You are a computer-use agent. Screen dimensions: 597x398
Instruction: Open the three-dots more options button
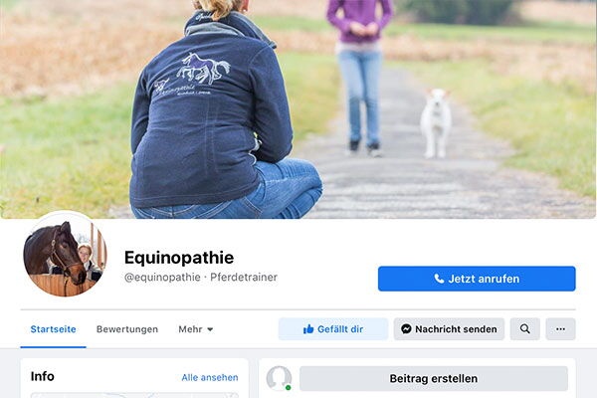coord(560,329)
